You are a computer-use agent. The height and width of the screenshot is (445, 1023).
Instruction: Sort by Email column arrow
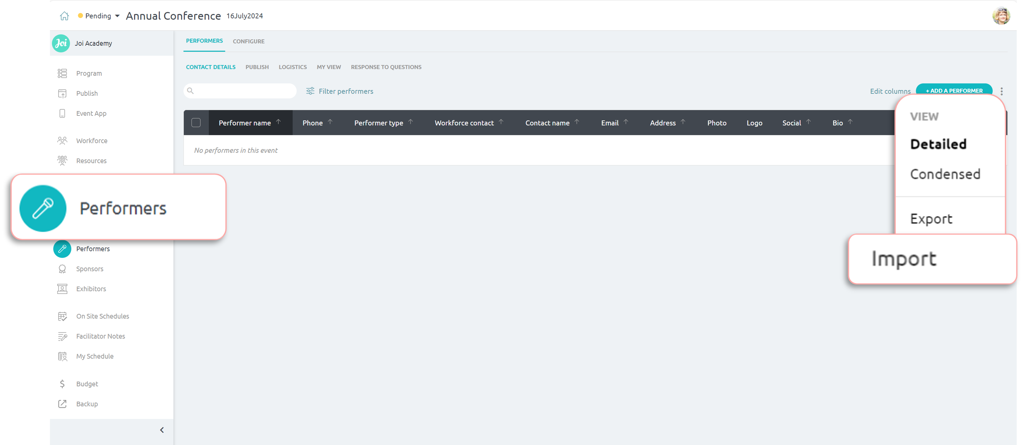click(x=626, y=122)
